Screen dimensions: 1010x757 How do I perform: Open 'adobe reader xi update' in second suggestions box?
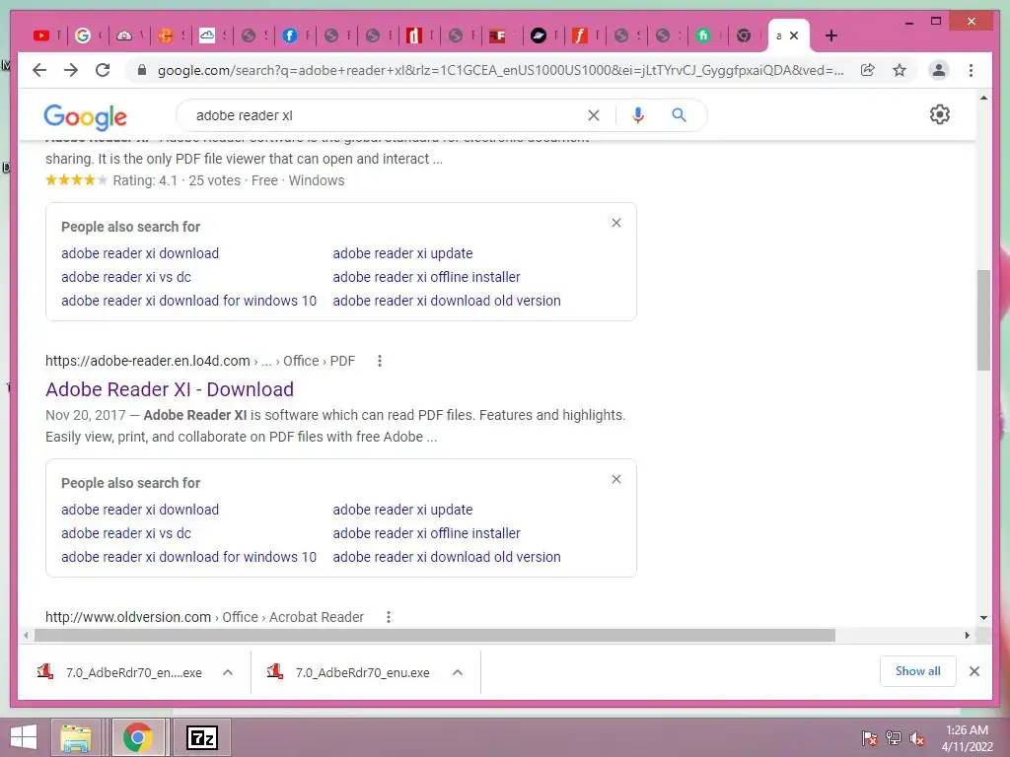coord(402,510)
